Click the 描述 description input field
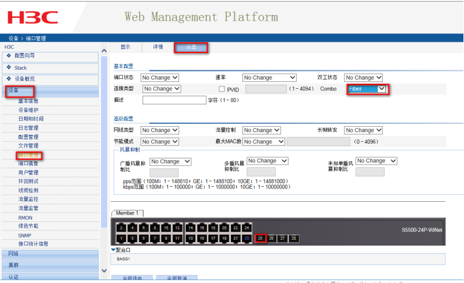Image resolution: width=464 pixels, height=283 pixels. coord(174,100)
